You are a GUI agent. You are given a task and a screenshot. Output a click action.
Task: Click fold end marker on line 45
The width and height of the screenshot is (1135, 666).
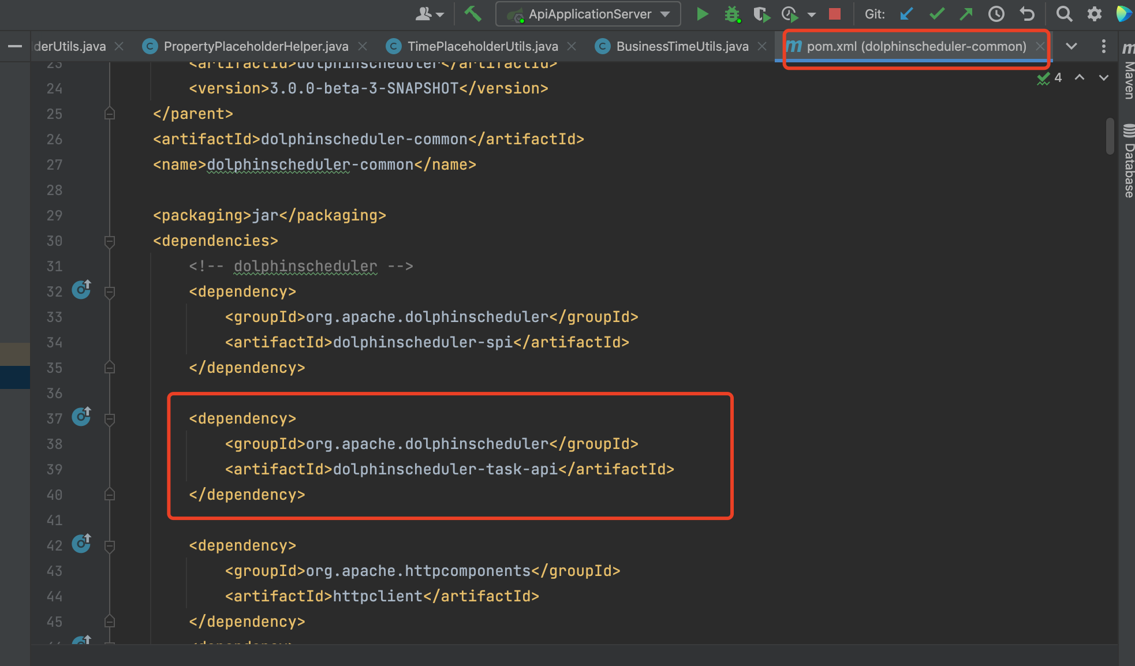[x=110, y=621]
